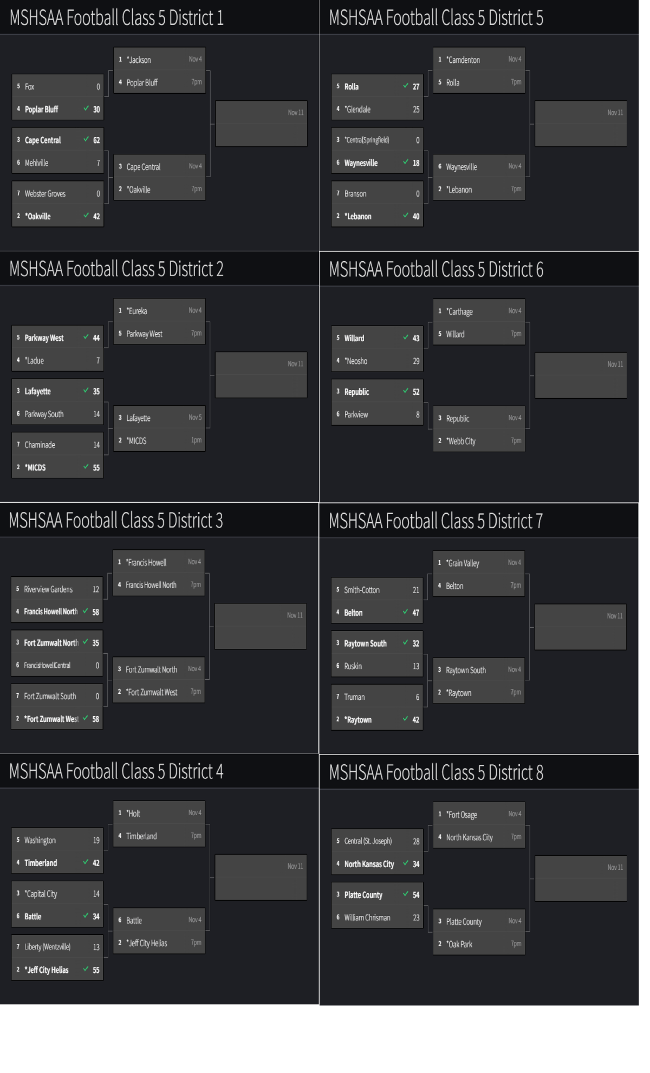Select the *Oak Park team in District 8
Image resolution: width=650 pixels, height=1073 pixels.
459,945
